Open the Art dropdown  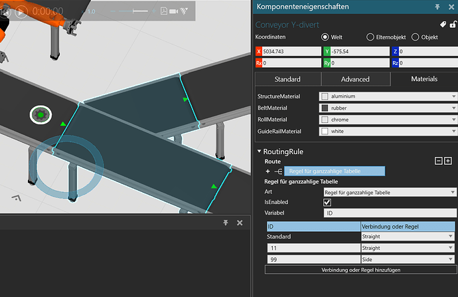(390, 192)
